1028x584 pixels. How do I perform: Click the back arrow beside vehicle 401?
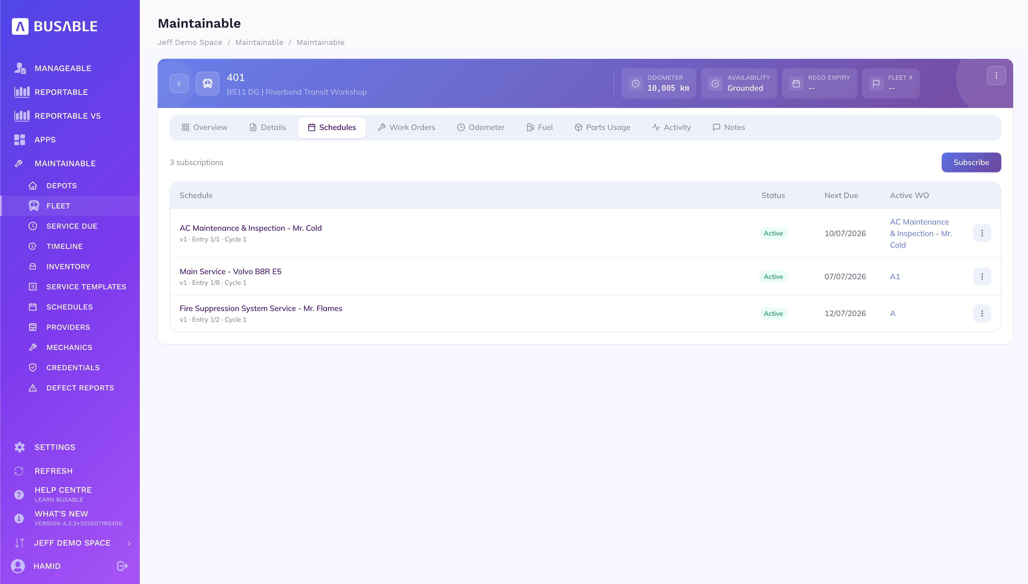[179, 84]
